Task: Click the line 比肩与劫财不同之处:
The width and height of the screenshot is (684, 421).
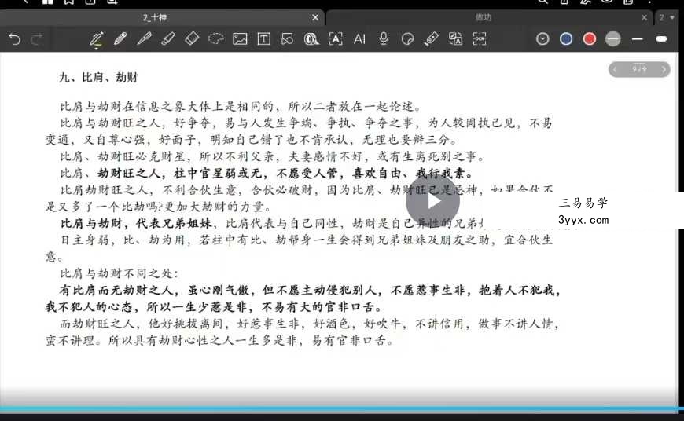Action: [119, 273]
